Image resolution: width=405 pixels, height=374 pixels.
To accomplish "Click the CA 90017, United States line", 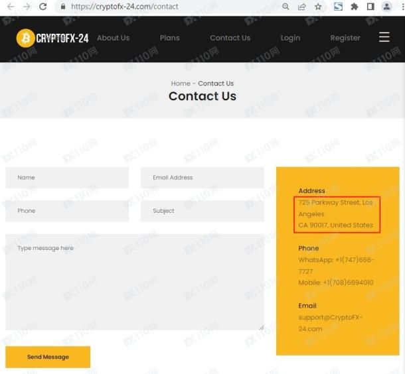I will [336, 225].
